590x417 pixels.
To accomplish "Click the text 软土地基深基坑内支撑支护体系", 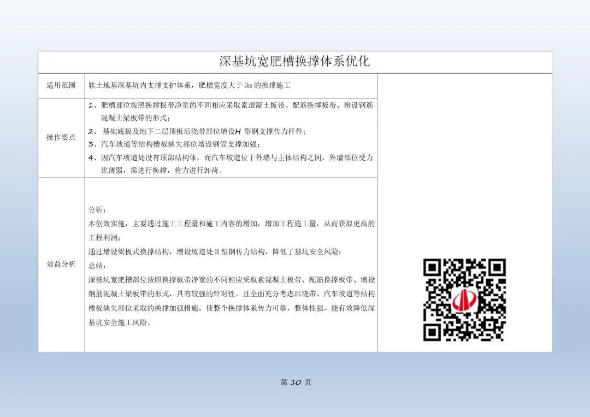I will [x=140, y=85].
